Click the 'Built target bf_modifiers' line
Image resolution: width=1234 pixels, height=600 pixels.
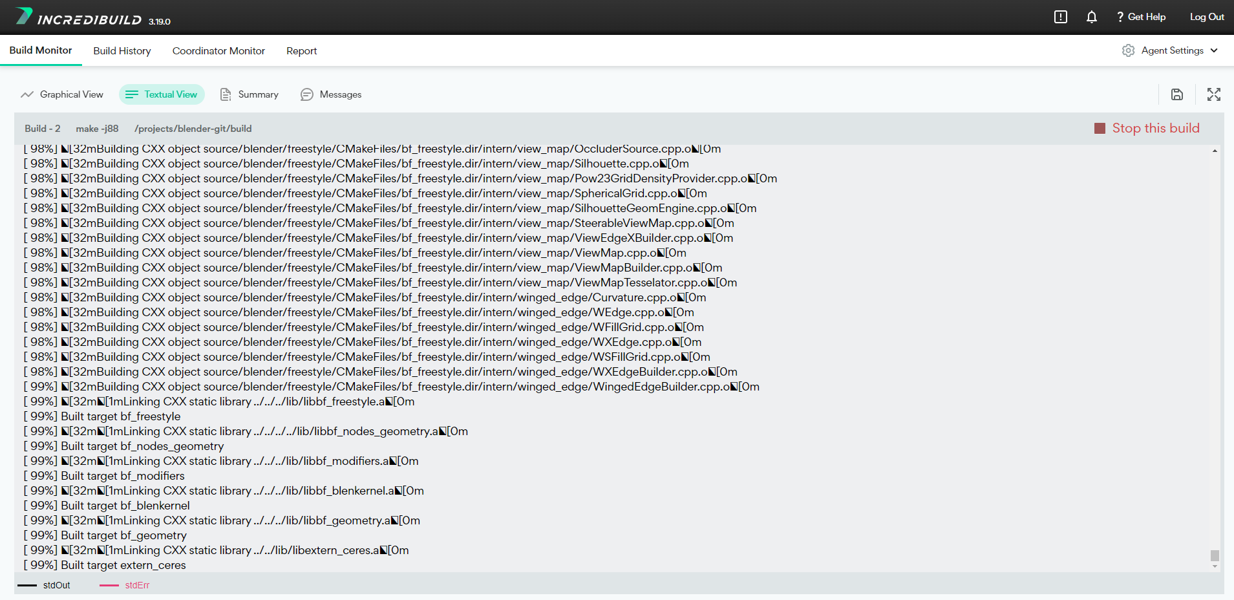[x=104, y=476]
